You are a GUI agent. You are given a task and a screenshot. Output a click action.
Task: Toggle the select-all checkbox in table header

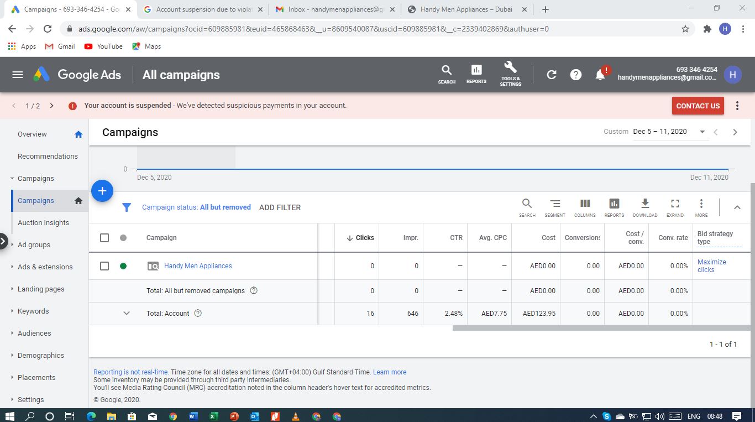(104, 238)
